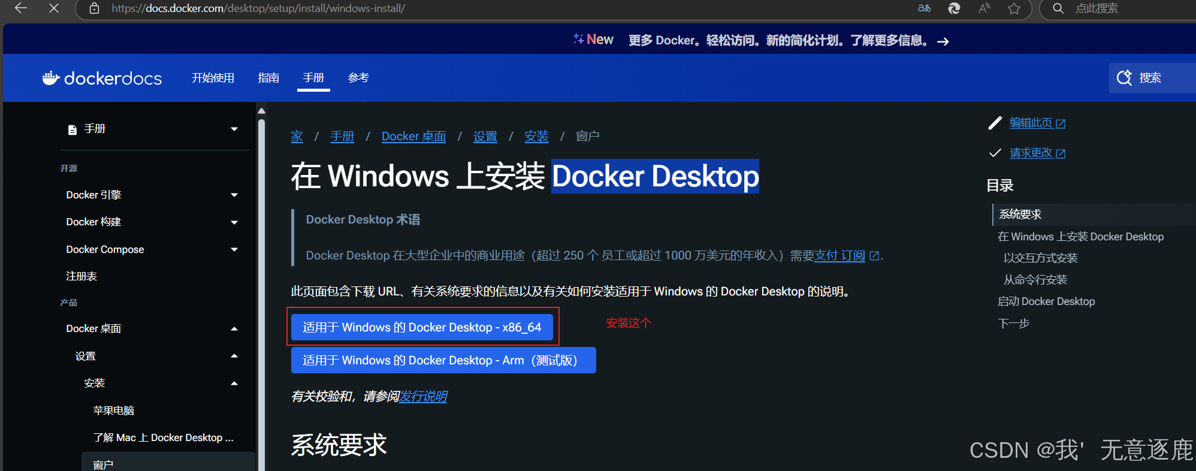Screen dimensions: 1196x471
Task: Click the sidebar scrollbar up arrow
Action: click(261, 111)
